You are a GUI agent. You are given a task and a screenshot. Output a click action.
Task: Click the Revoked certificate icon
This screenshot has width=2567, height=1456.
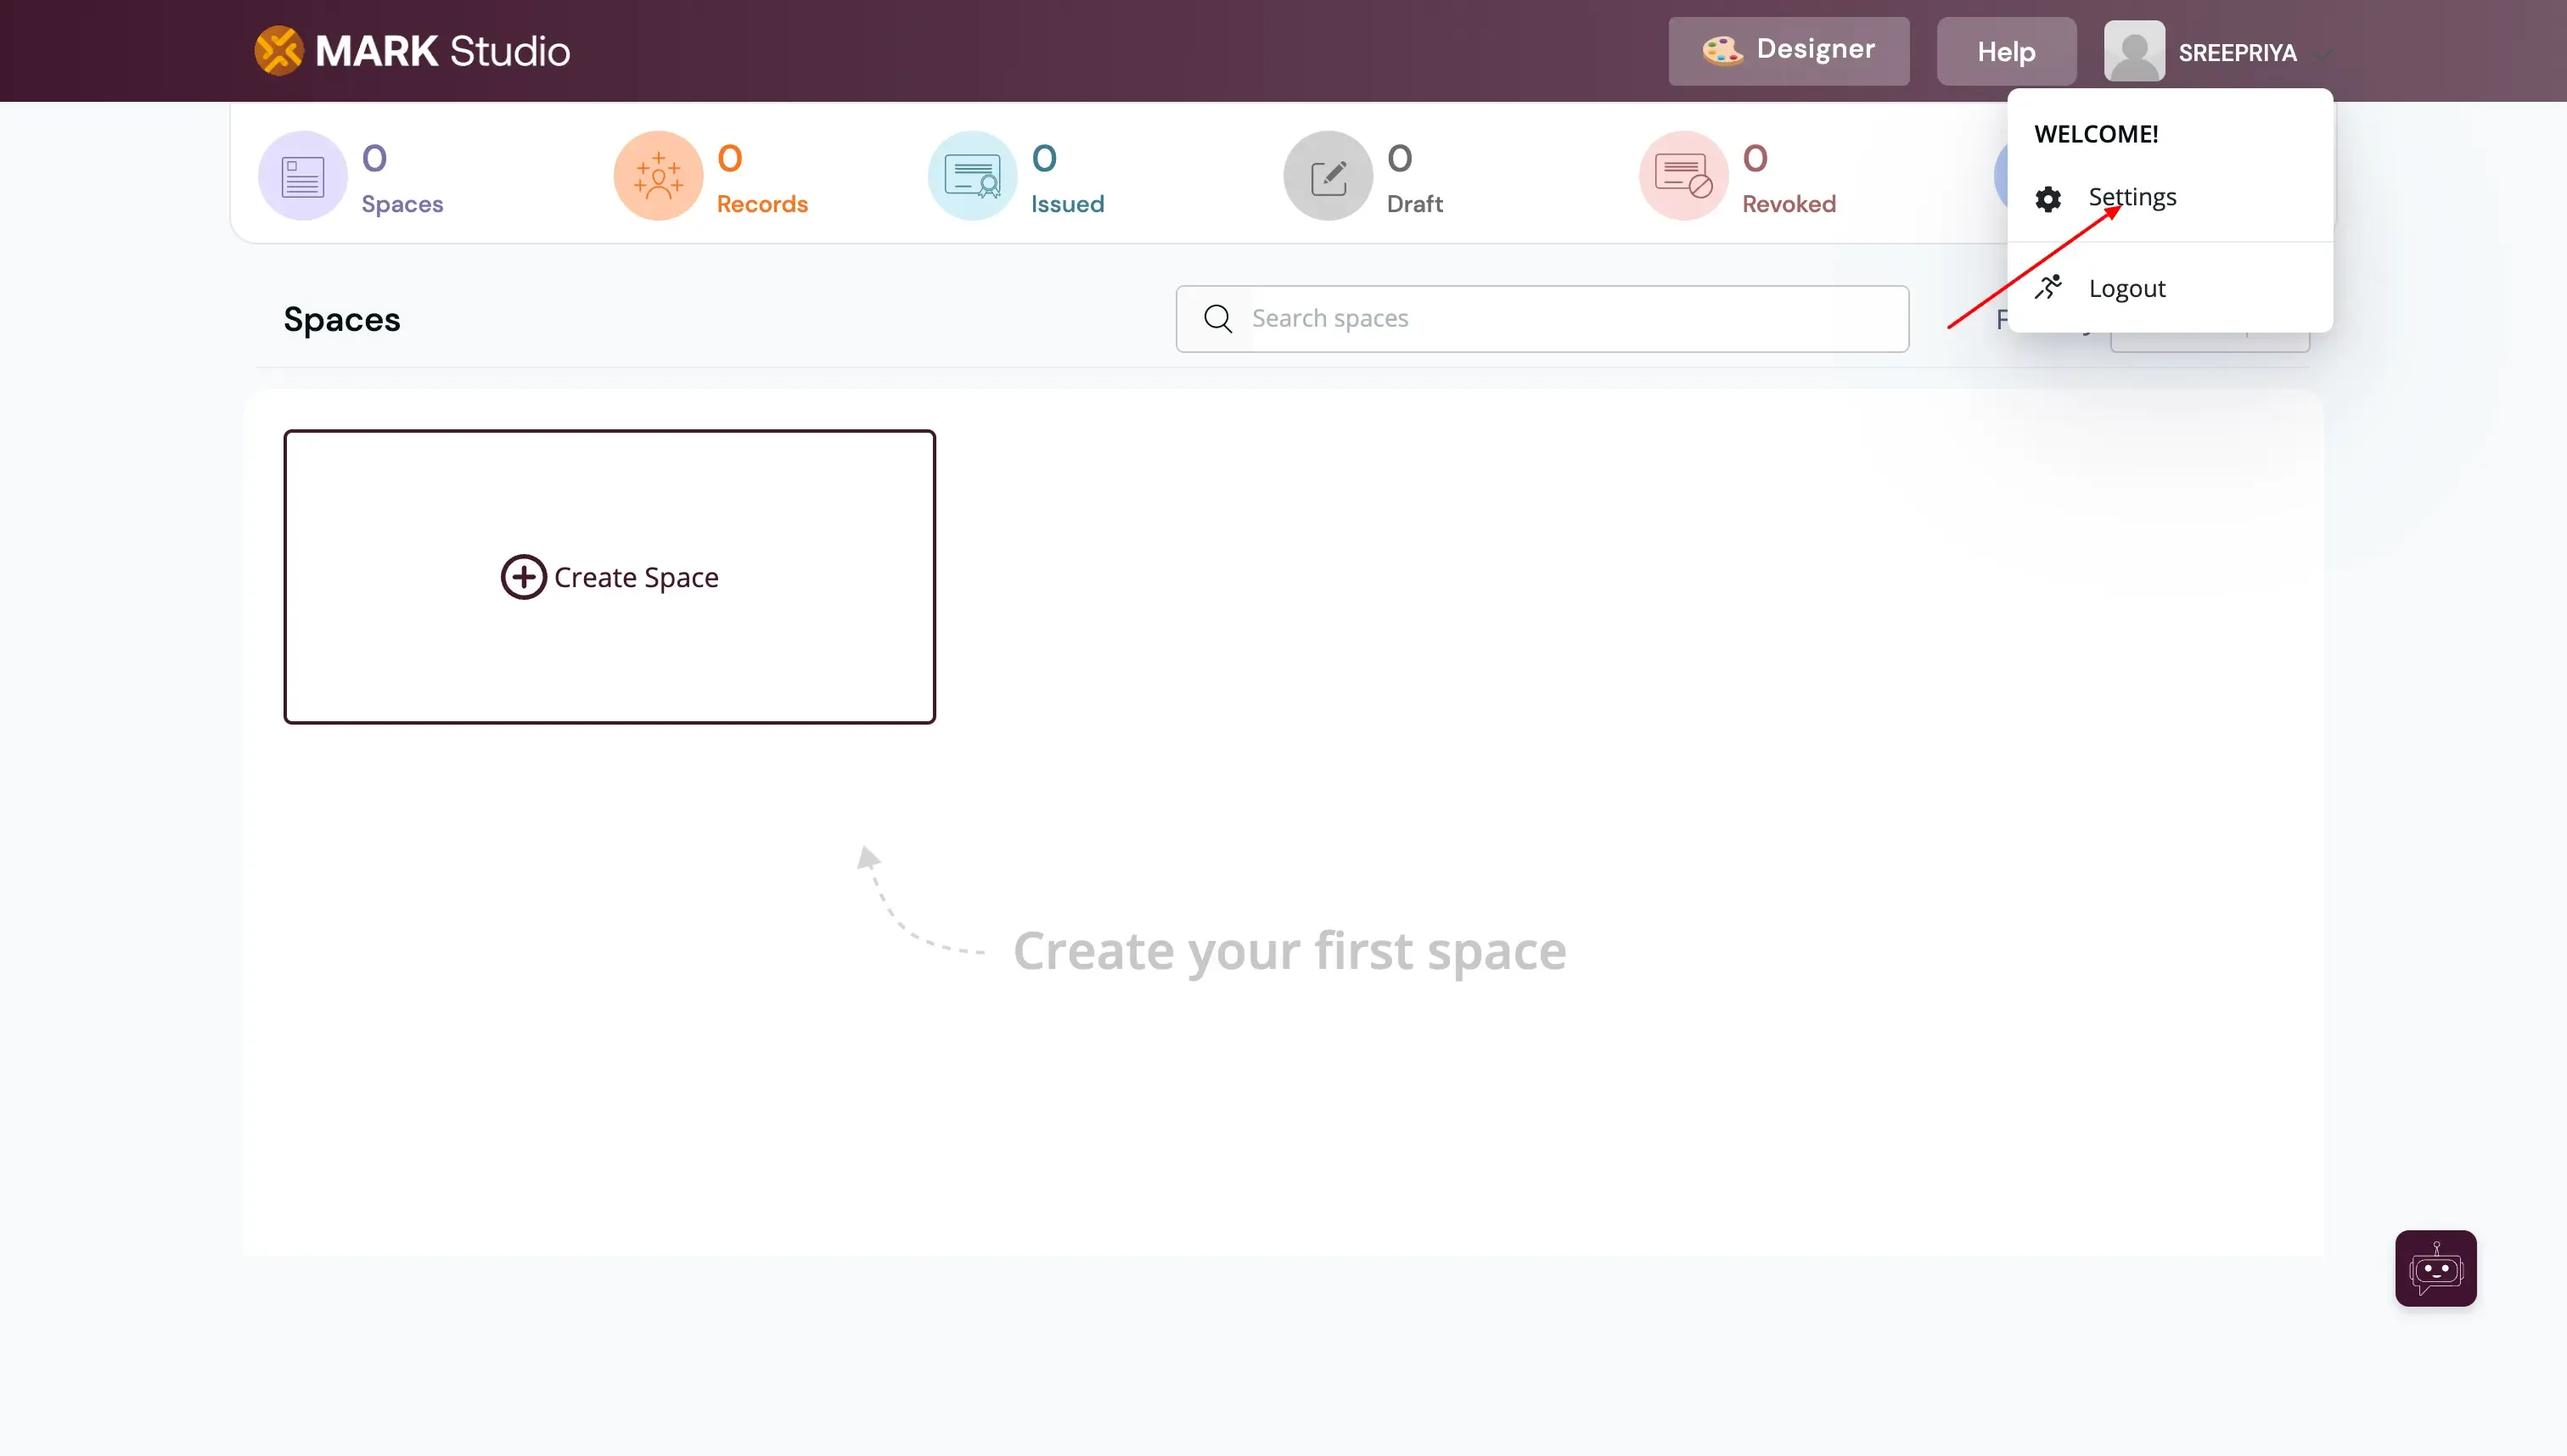coord(1682,176)
